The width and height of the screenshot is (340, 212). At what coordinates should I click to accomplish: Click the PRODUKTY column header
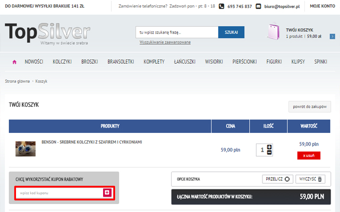110,126
